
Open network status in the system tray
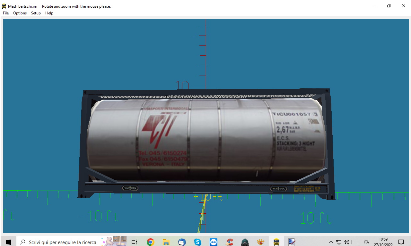coord(339,242)
